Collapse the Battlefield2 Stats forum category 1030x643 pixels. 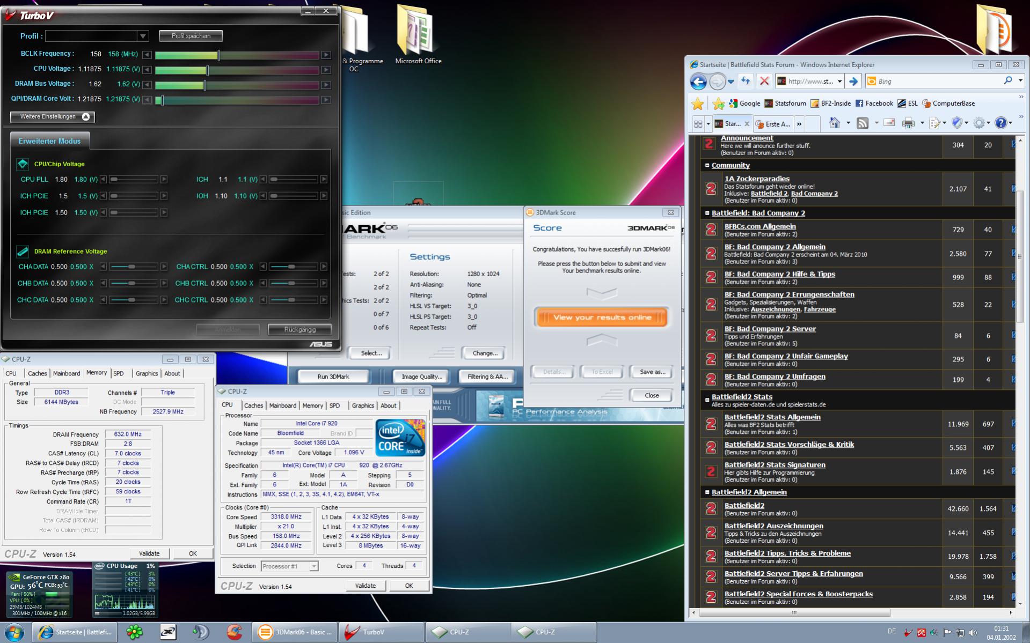[707, 400]
